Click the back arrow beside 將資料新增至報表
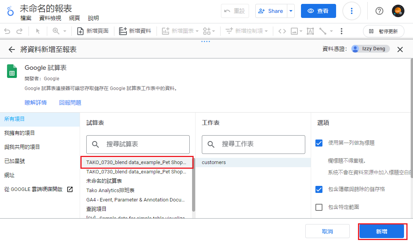The height and width of the screenshot is (242, 413). point(12,49)
